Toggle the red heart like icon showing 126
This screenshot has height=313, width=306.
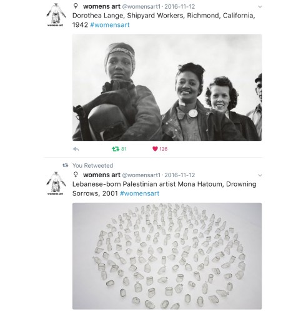point(155,149)
